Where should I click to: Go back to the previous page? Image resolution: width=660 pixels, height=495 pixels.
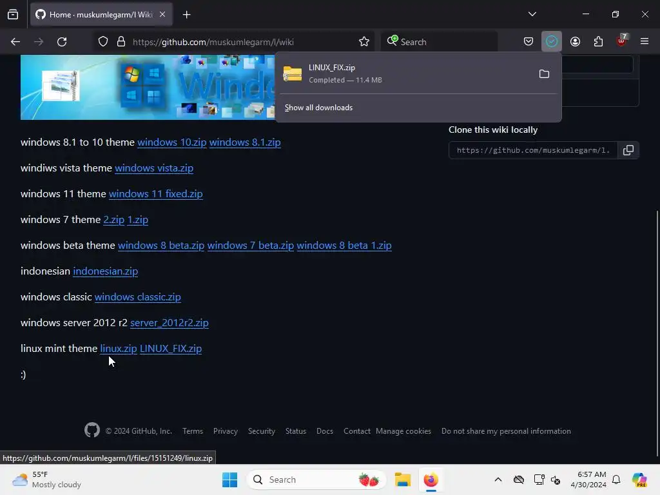(15, 42)
